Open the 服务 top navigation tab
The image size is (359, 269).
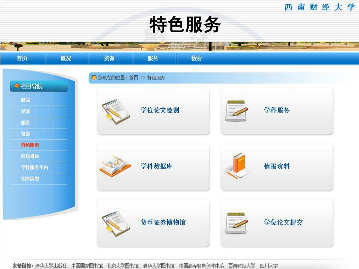pos(153,58)
